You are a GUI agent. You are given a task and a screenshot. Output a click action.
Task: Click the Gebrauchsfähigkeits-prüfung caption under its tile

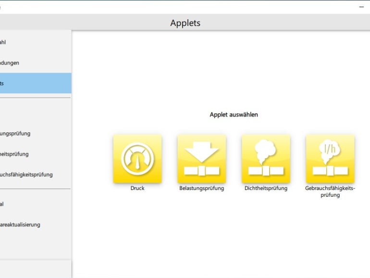[330, 191]
